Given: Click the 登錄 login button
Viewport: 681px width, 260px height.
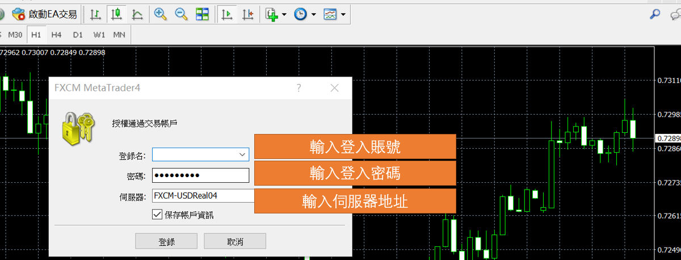Looking at the screenshot, I should [x=166, y=241].
